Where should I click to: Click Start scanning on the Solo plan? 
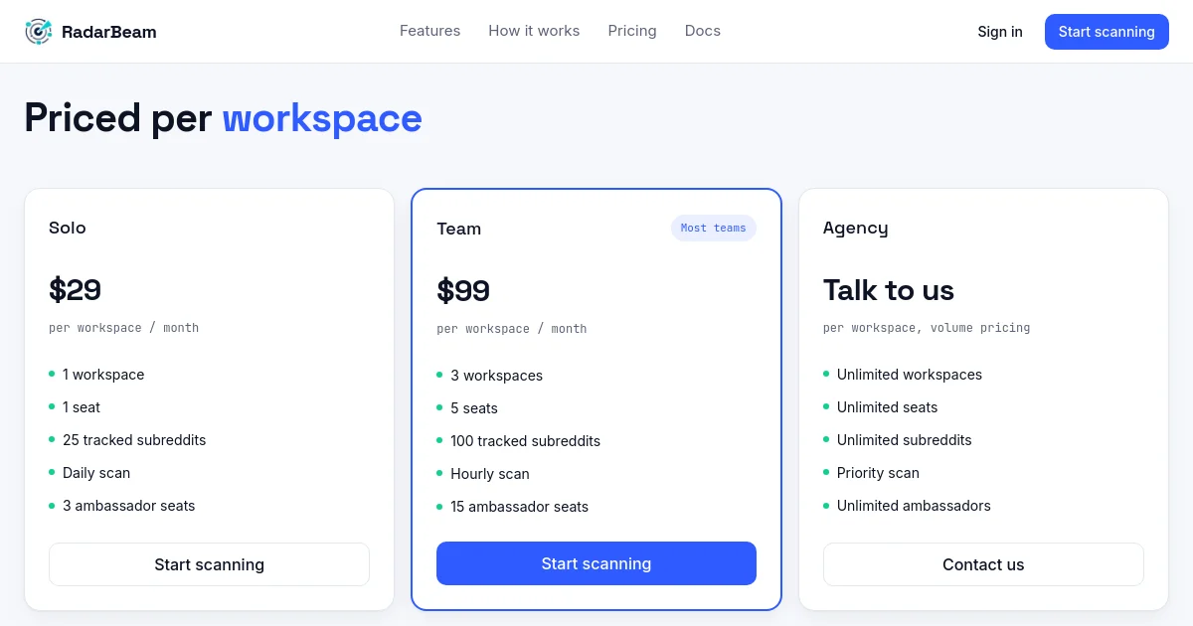[209, 564]
